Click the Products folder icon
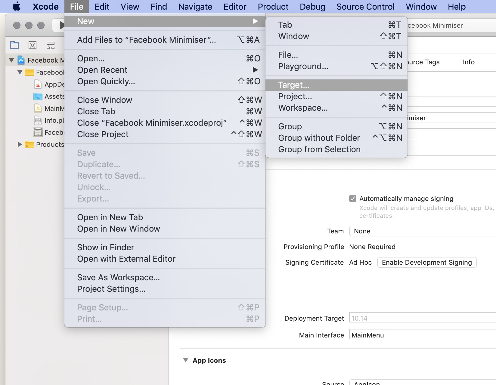Viewport: 496px width, 385px height. pos(29,144)
